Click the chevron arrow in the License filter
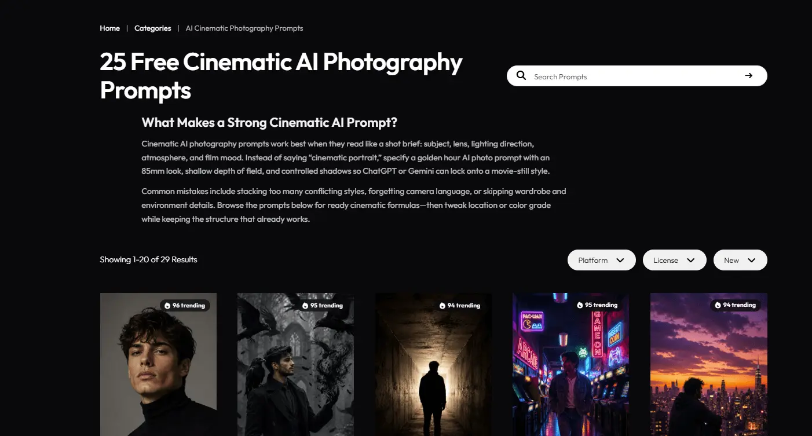Viewport: 812px width, 436px height. pos(690,261)
